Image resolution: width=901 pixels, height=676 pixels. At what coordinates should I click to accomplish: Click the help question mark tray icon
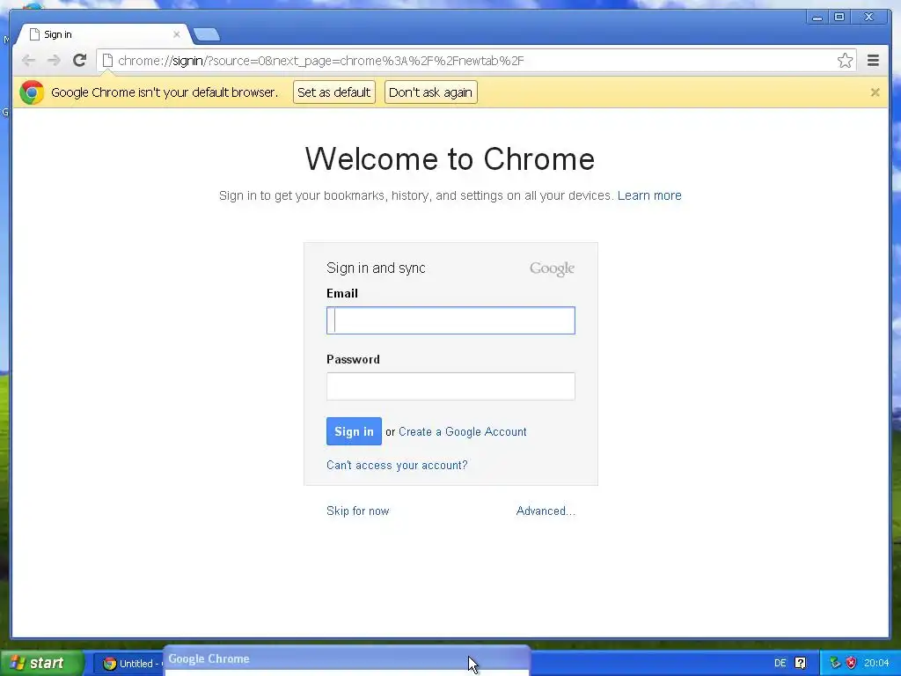click(800, 664)
